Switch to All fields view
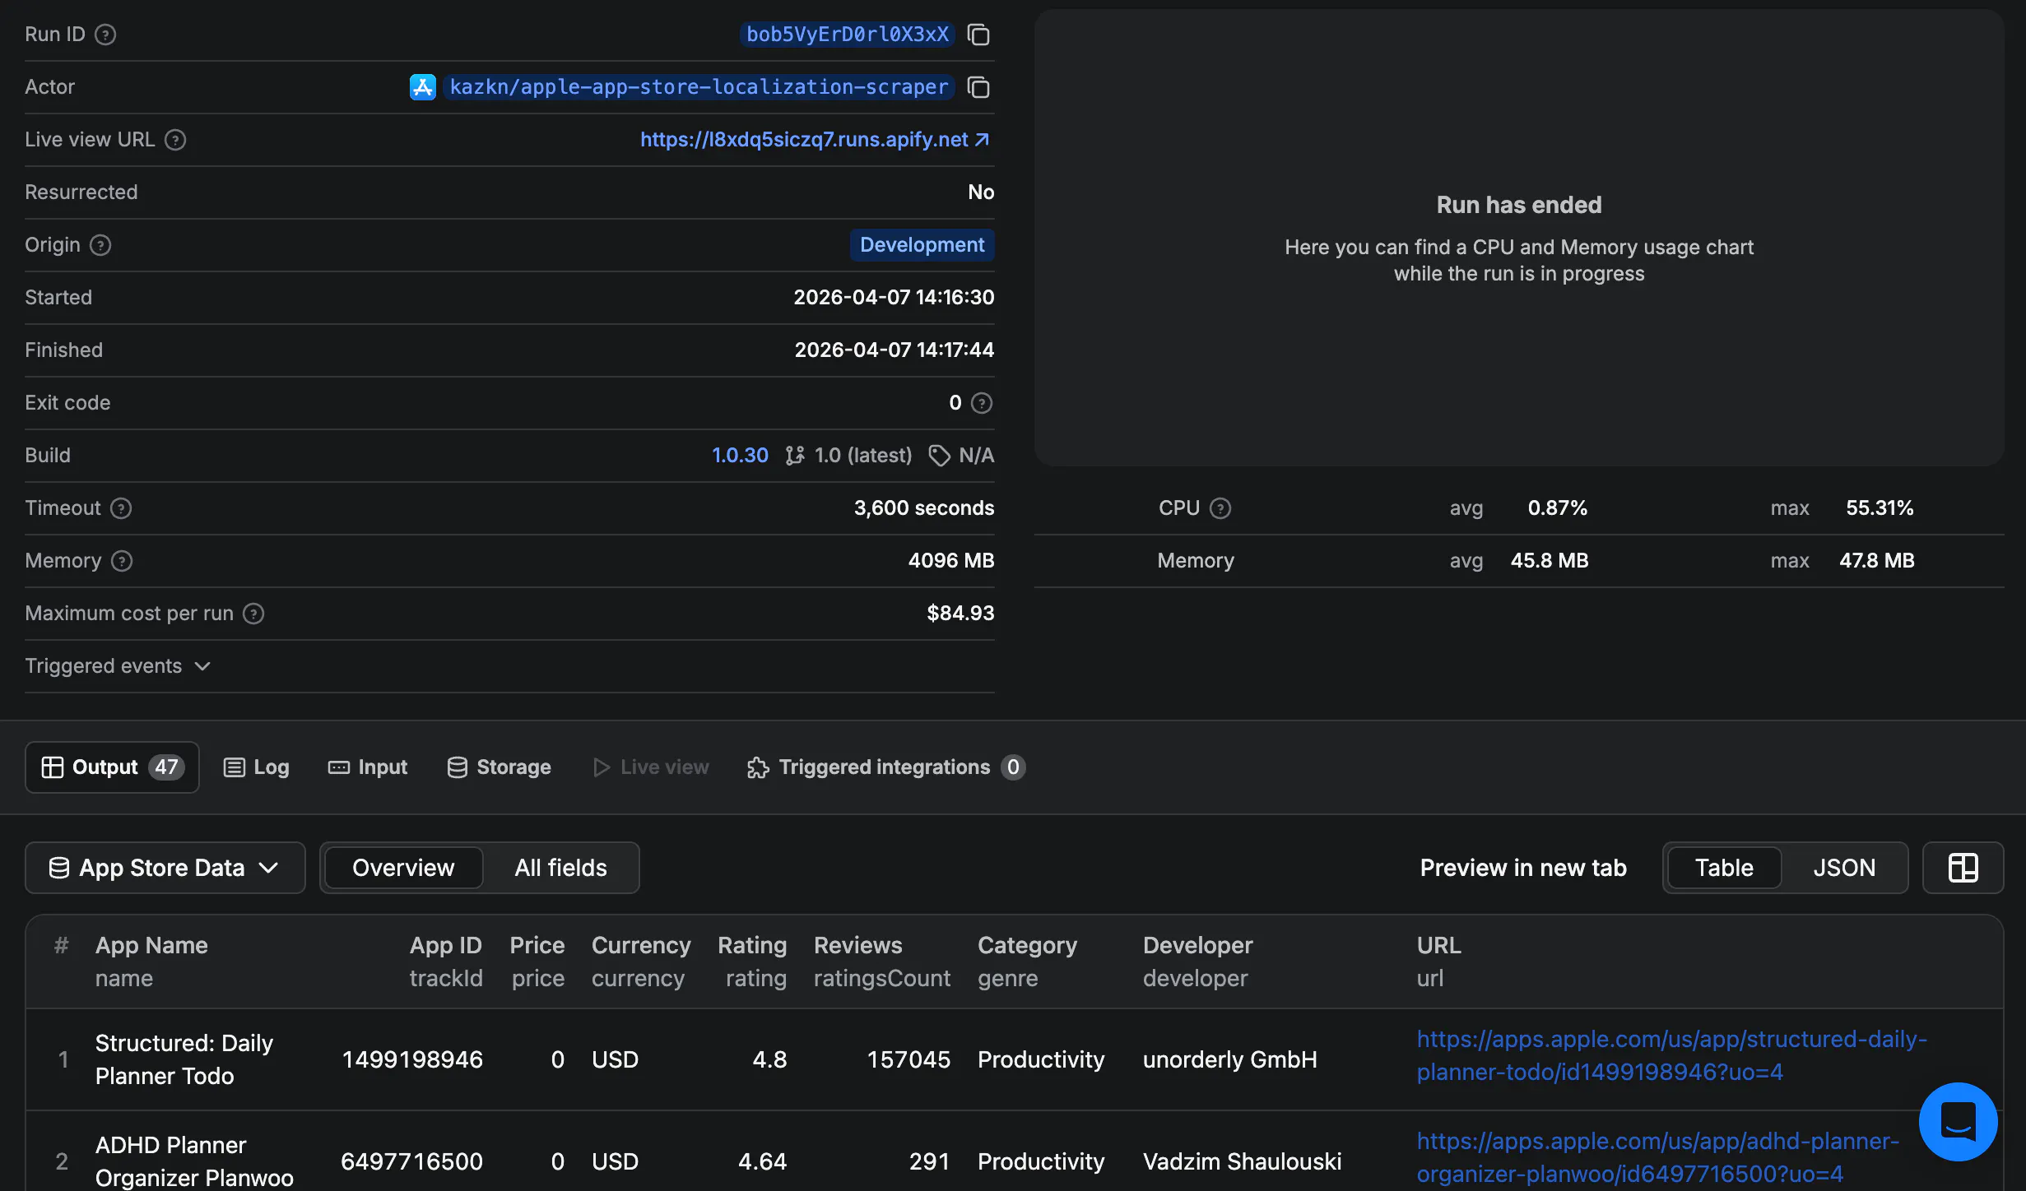The width and height of the screenshot is (2026, 1191). (560, 868)
